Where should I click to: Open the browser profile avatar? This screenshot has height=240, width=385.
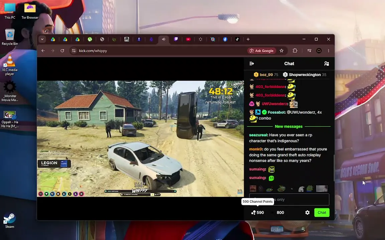[x=319, y=51]
